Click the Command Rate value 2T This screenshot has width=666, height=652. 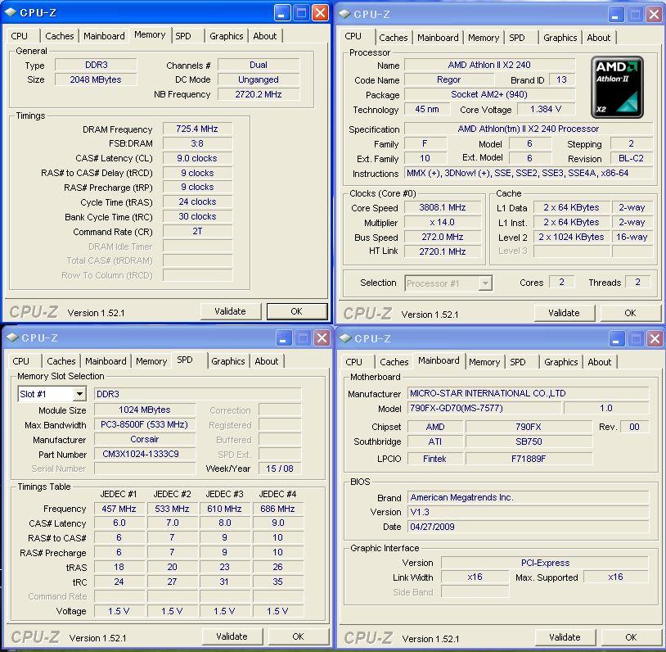coord(197,231)
